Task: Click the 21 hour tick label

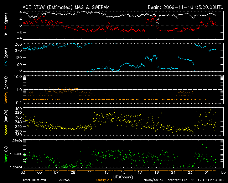Action: tap(173, 172)
